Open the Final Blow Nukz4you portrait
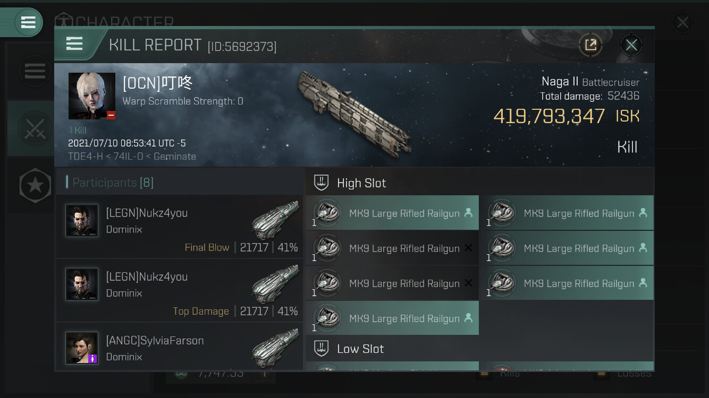This screenshot has width=709, height=398. click(82, 220)
